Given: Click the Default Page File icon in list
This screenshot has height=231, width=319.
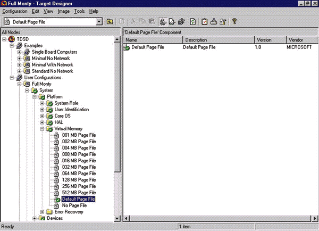Looking at the screenshot, I should pos(127,48).
